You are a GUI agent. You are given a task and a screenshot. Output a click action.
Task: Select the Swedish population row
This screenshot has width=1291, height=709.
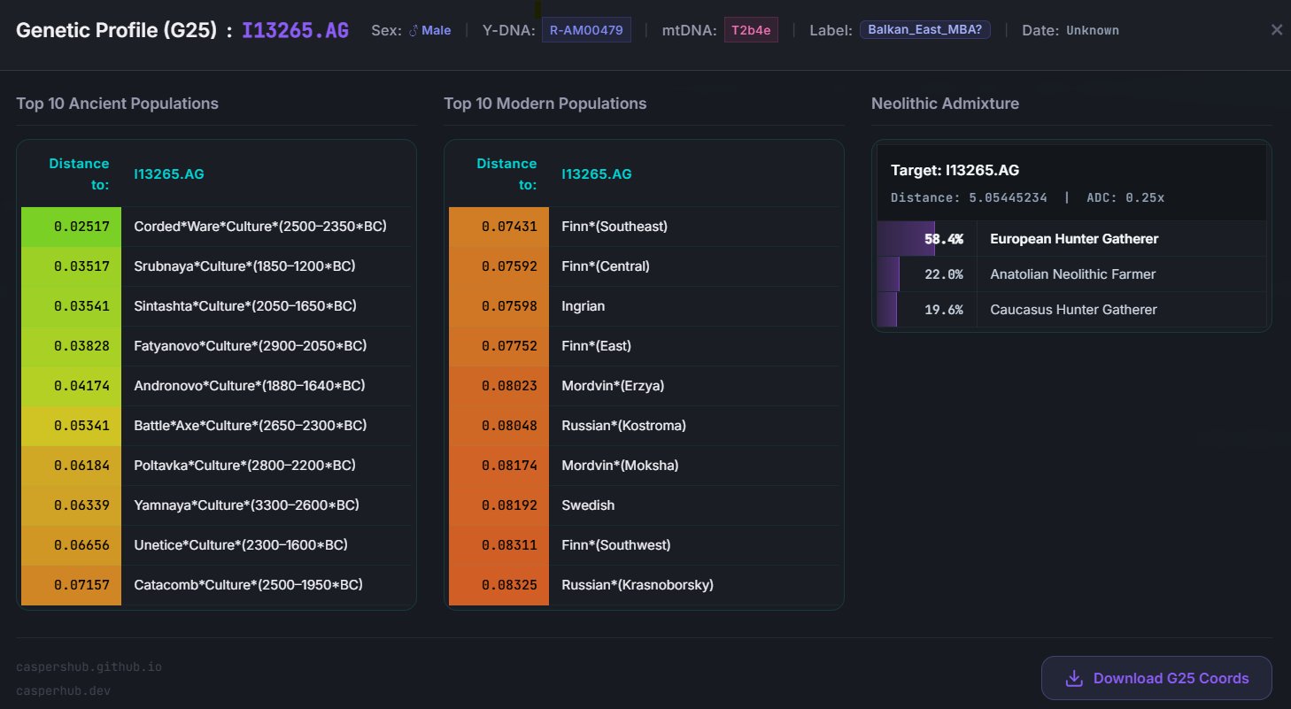click(x=644, y=505)
